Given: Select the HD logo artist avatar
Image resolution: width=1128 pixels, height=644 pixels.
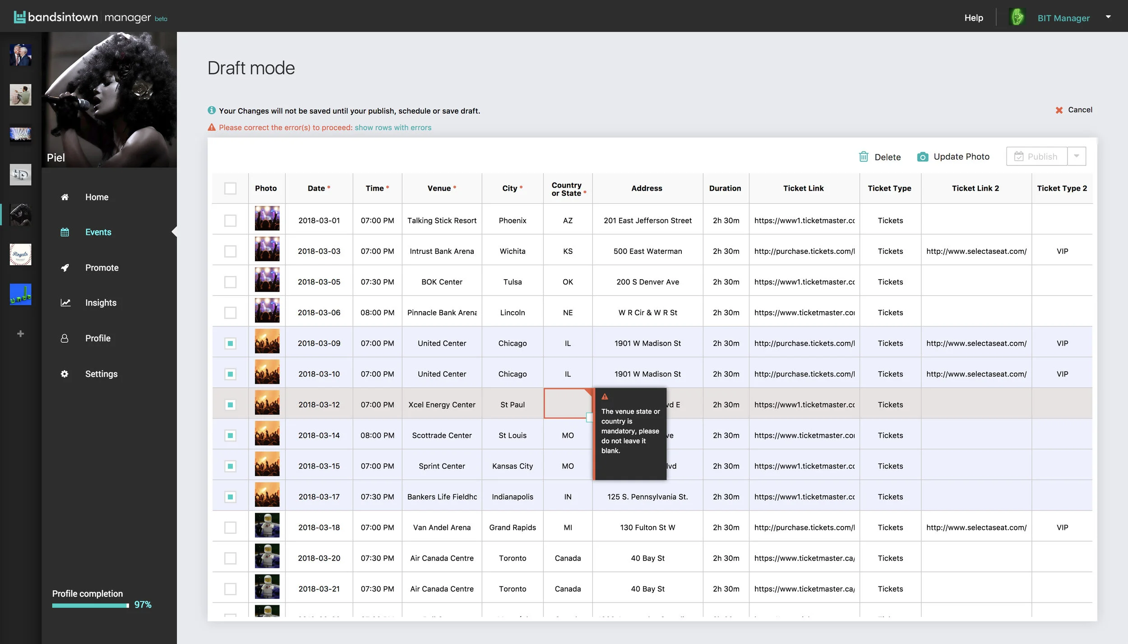Looking at the screenshot, I should click(x=20, y=175).
